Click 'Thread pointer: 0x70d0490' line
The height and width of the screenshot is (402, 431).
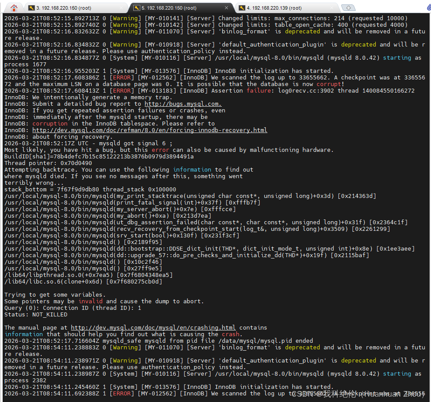point(48,163)
